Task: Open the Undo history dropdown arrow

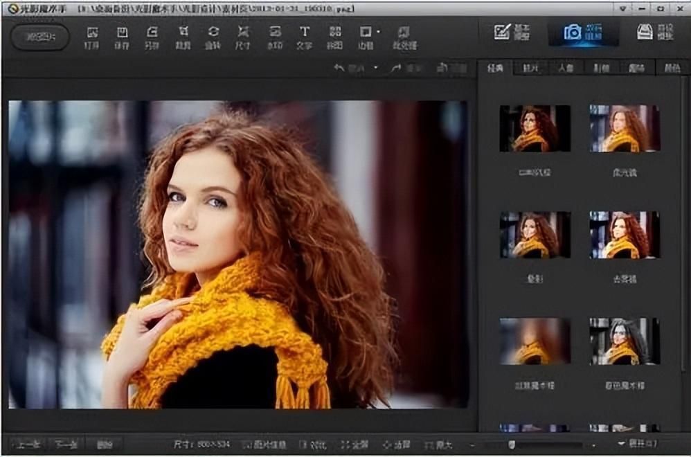Action: coord(376,68)
